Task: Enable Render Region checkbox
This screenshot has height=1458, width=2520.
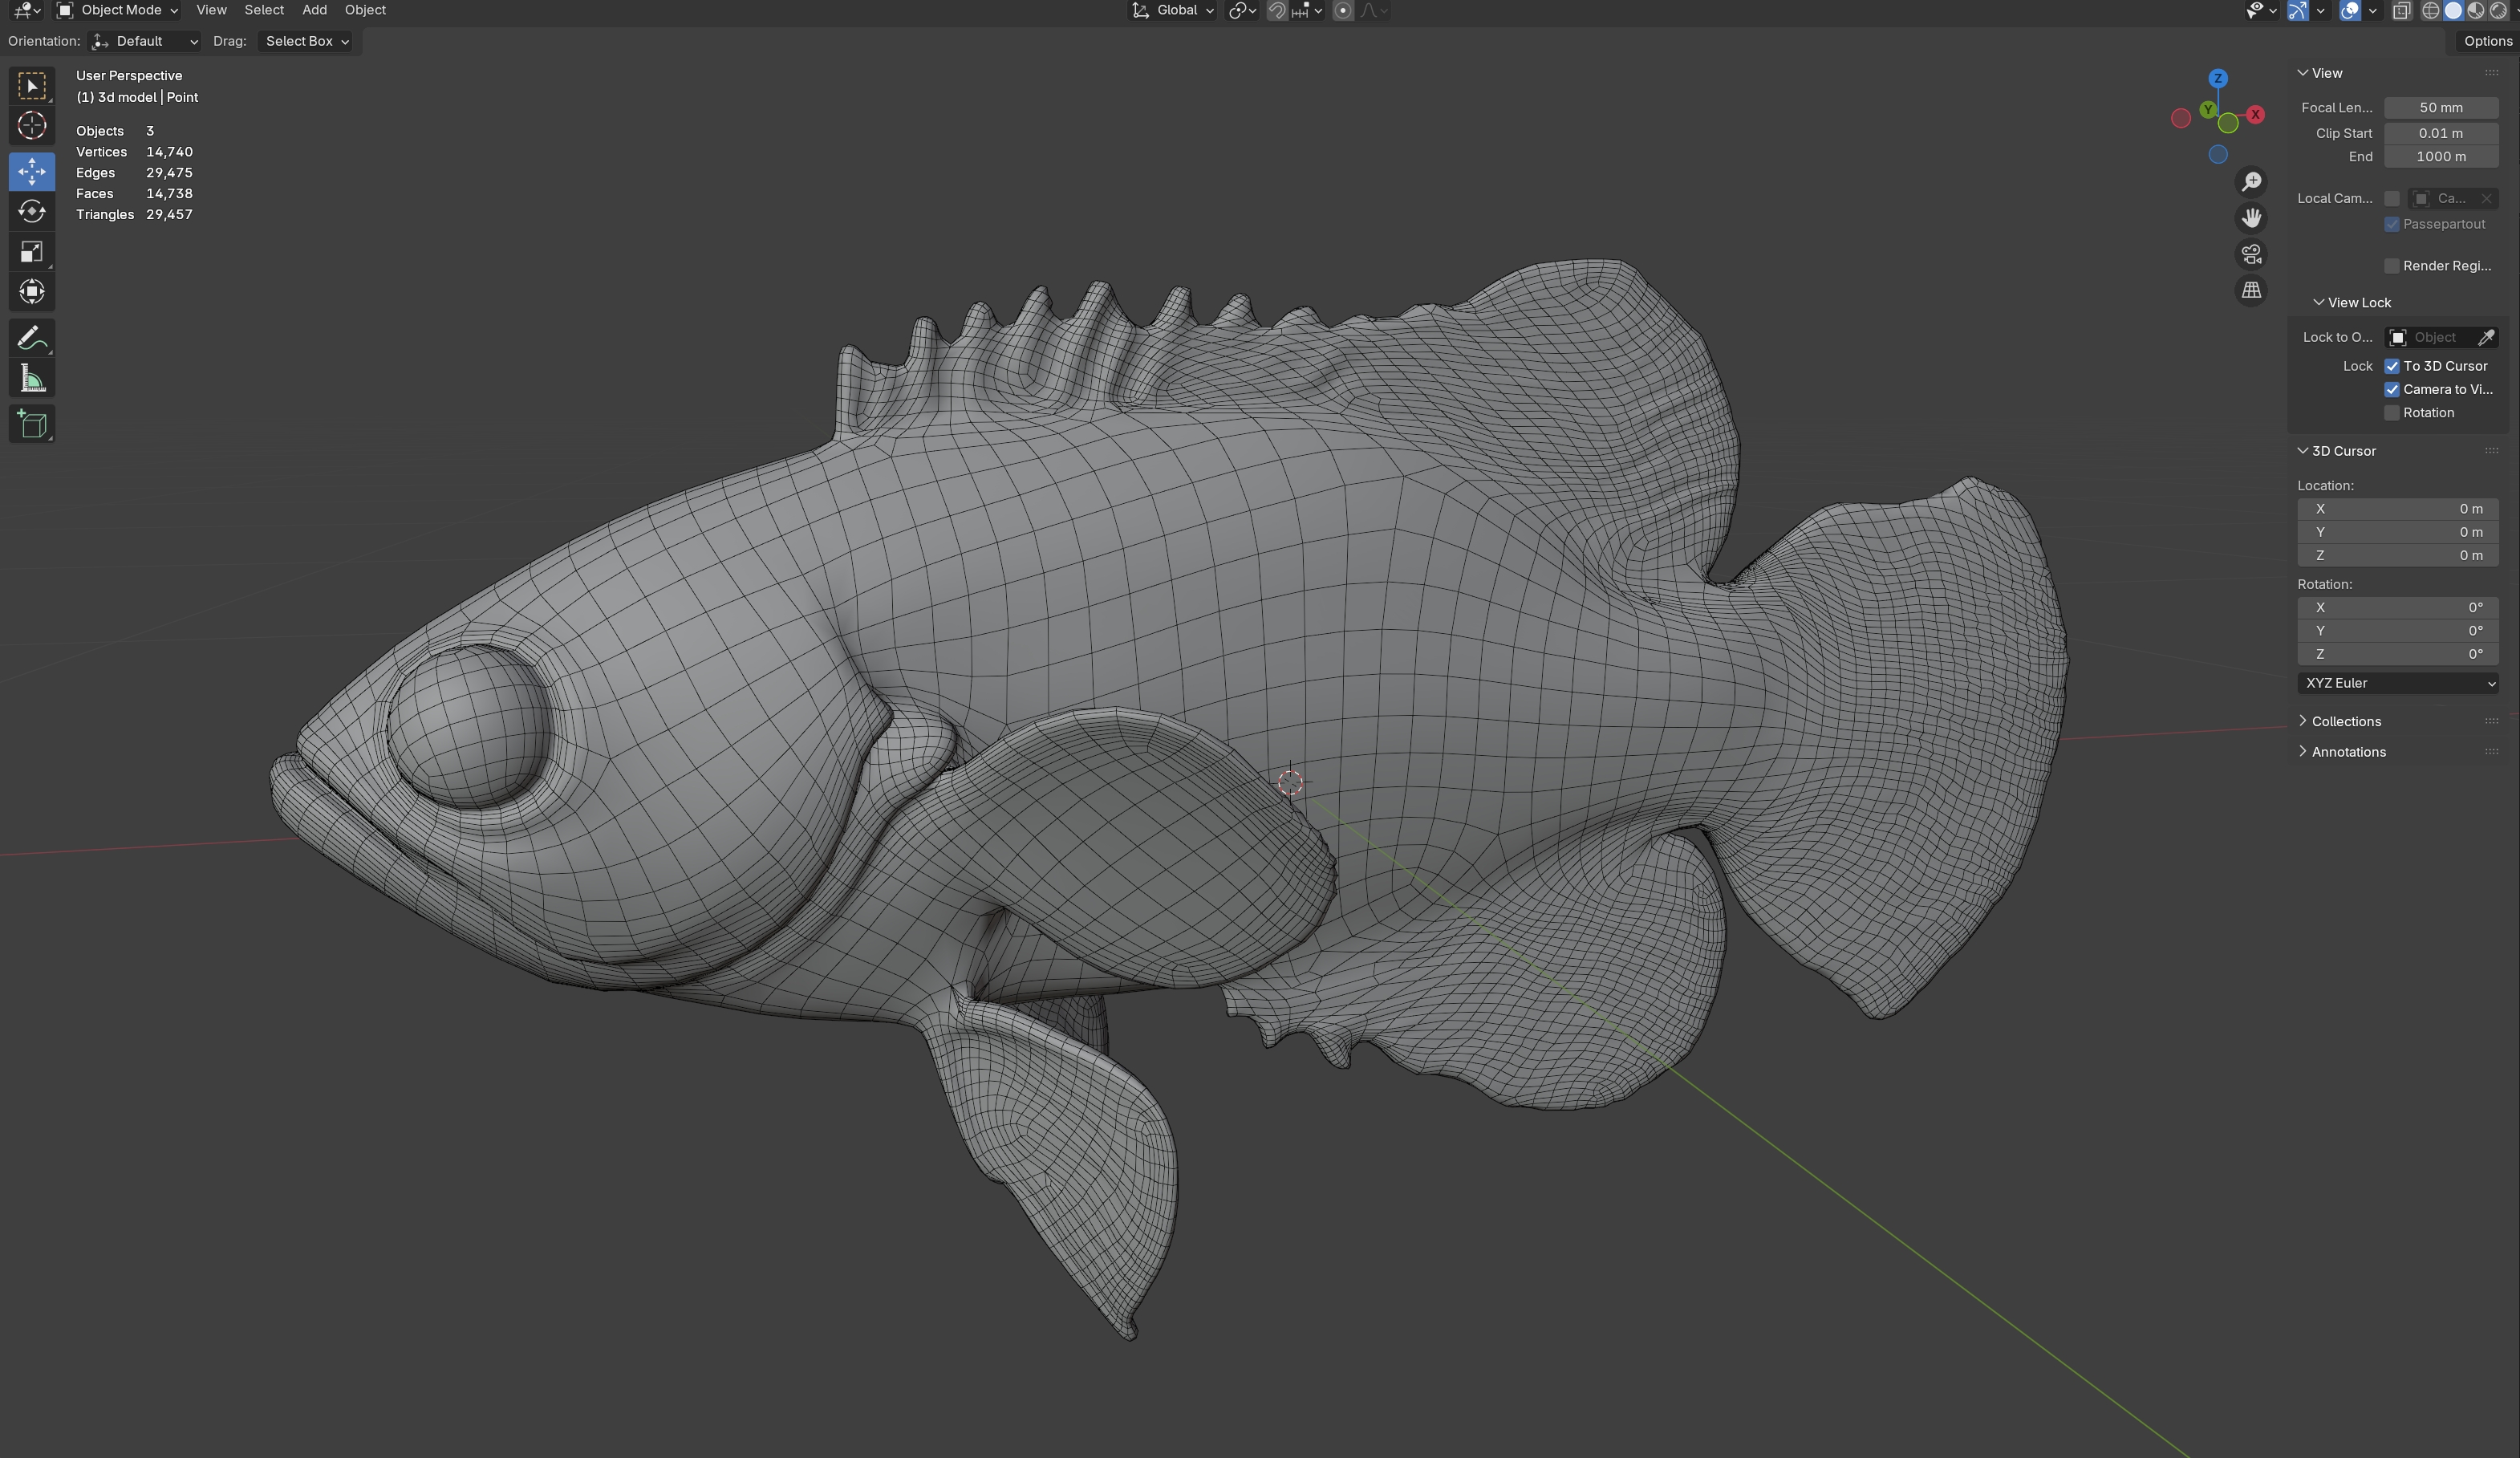Action: (x=2392, y=266)
